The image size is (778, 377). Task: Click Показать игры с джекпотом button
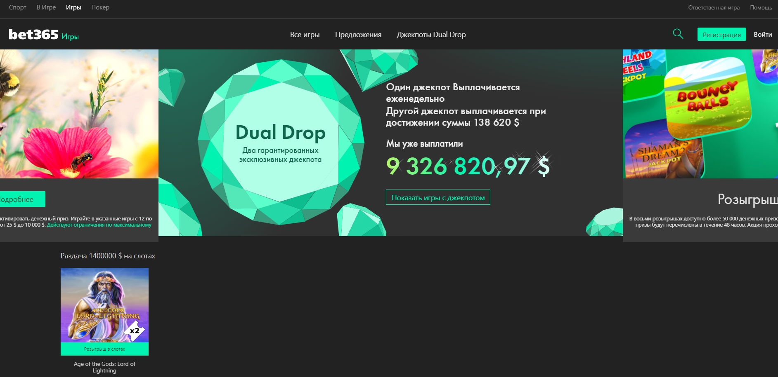pyautogui.click(x=438, y=197)
